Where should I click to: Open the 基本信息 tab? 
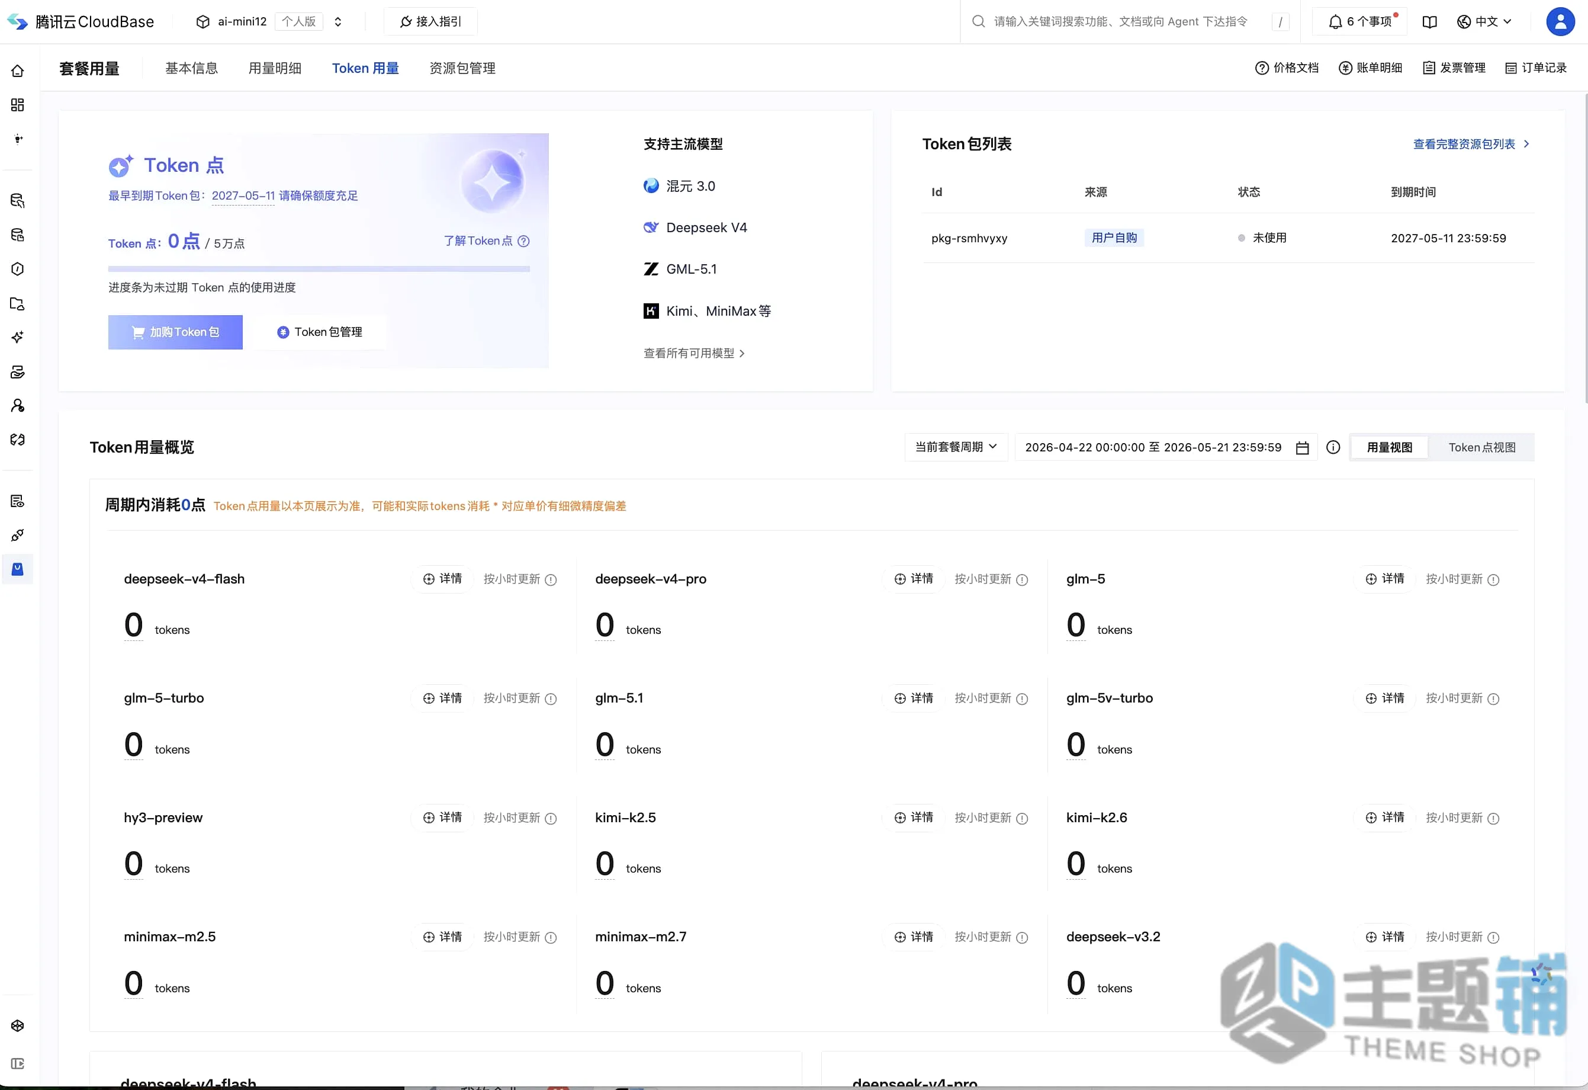pos(191,68)
